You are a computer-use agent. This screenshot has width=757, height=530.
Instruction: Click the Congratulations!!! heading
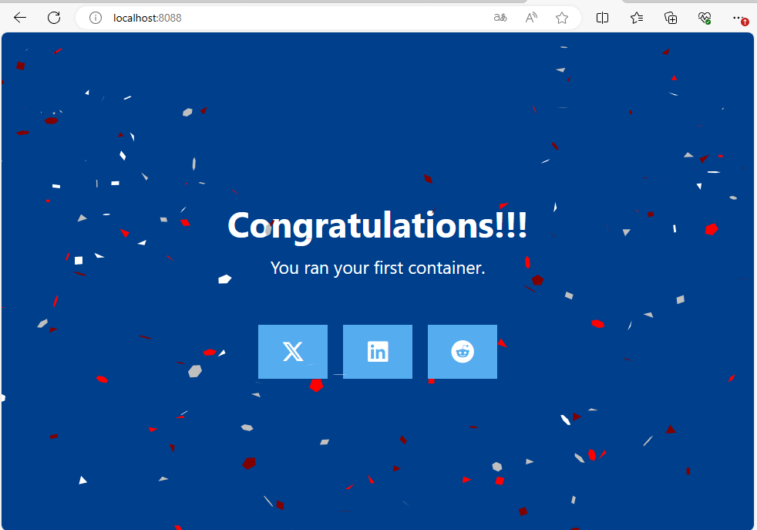(378, 226)
